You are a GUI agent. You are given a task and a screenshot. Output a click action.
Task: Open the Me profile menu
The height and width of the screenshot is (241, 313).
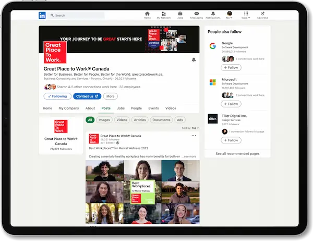tap(230, 15)
